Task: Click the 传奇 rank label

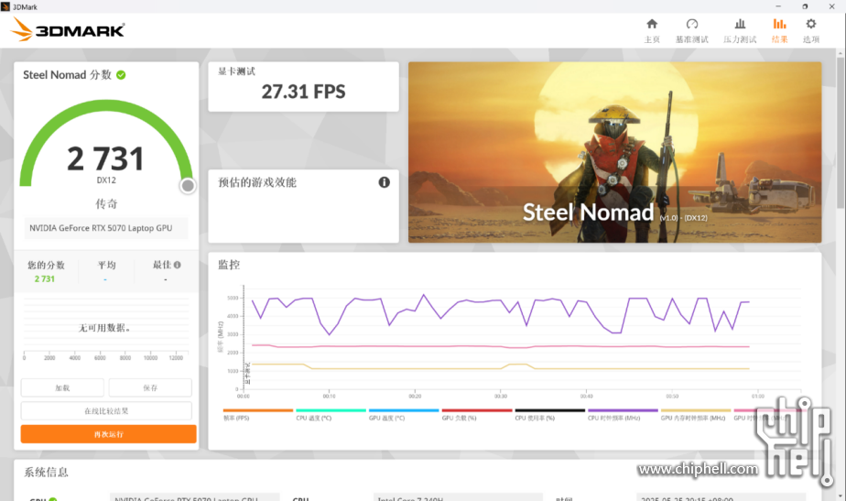Action: (x=106, y=203)
